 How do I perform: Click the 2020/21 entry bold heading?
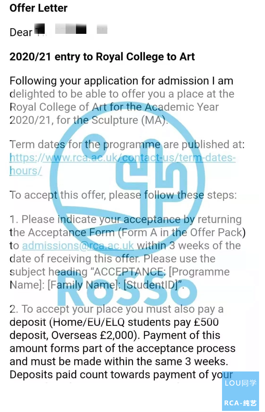[x=102, y=57]
